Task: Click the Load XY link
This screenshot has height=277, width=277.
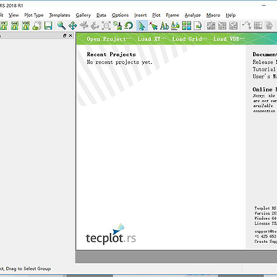Action: click(152, 39)
